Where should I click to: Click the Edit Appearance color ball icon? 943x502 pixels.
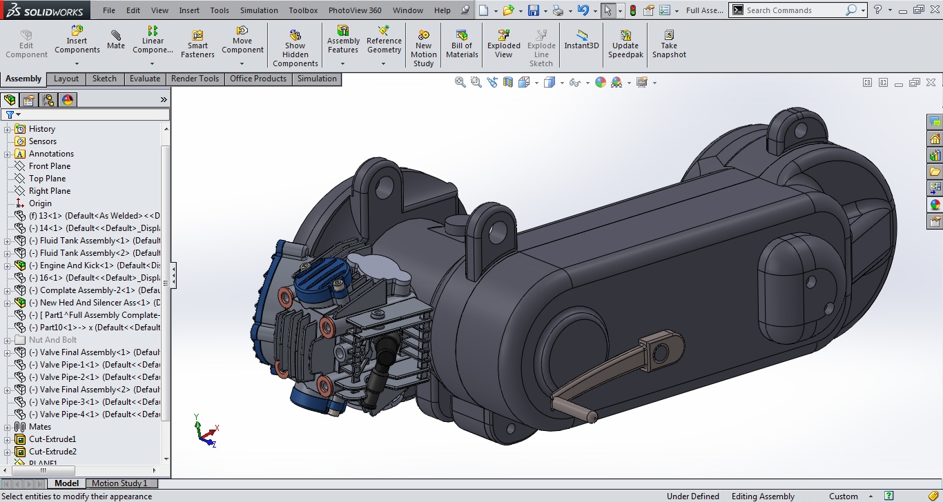600,82
